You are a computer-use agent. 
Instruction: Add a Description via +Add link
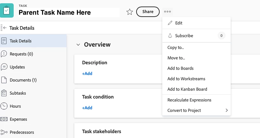(x=87, y=73)
